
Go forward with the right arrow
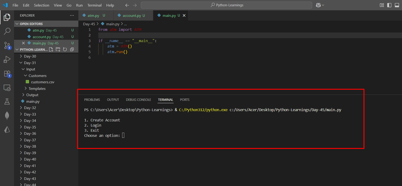pyautogui.click(x=135, y=5)
